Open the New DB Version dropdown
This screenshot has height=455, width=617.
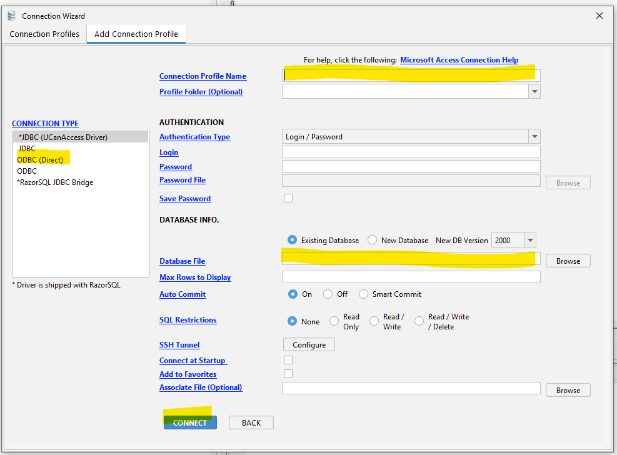pyautogui.click(x=531, y=240)
